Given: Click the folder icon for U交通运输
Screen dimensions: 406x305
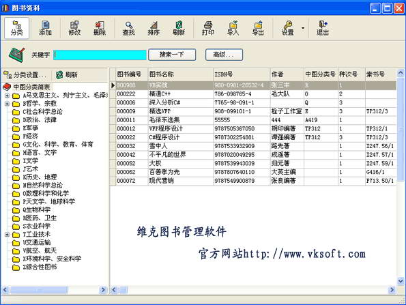Looking at the screenshot, I should (16, 243).
